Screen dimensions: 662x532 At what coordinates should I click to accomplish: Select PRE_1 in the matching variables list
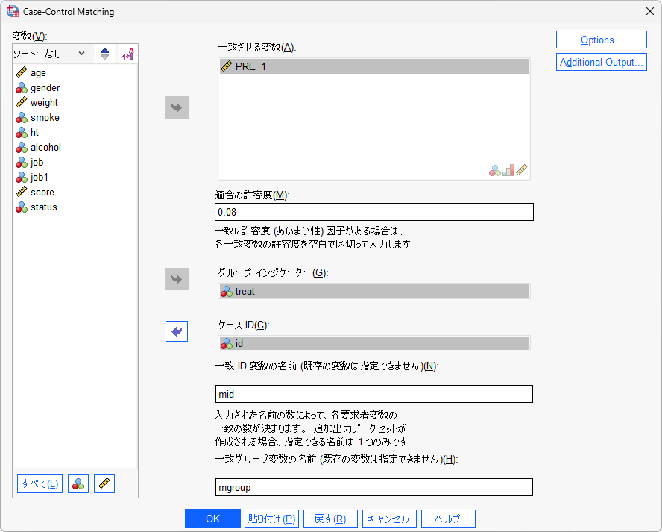246,66
